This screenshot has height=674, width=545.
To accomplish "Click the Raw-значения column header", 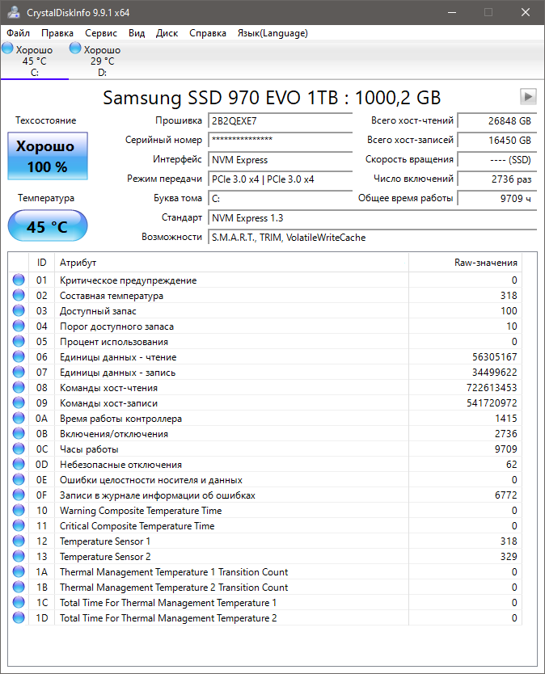I will (465, 263).
